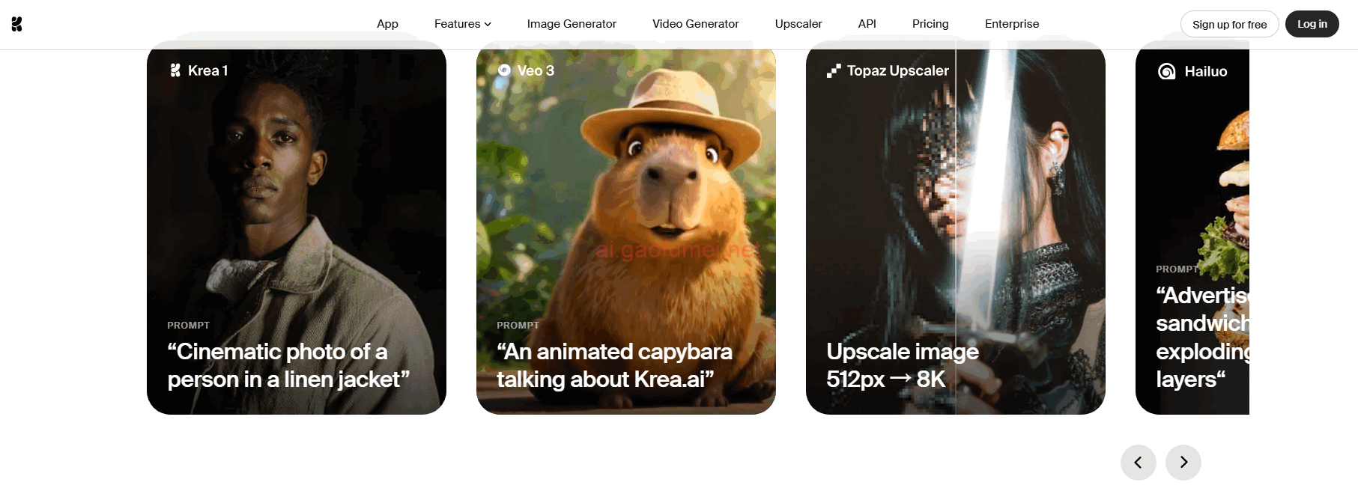The width and height of the screenshot is (1358, 503).
Task: Click the Krea 1 model icon
Action: 175,70
